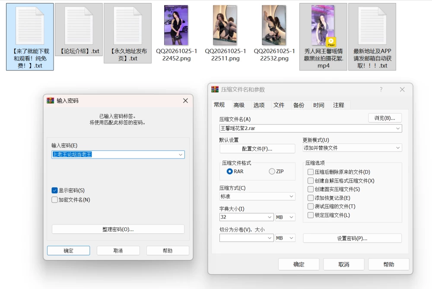432x289 pixels.
Task: Select the 【来了就能下载和观看!纯免费!】.txt file icon
Action: [x=30, y=25]
